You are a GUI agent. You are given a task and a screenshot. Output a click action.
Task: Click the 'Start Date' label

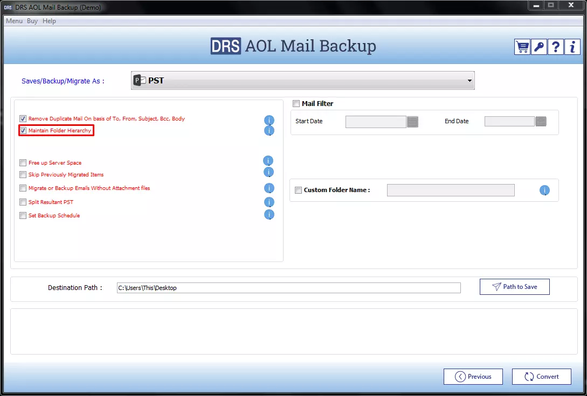[x=309, y=121]
